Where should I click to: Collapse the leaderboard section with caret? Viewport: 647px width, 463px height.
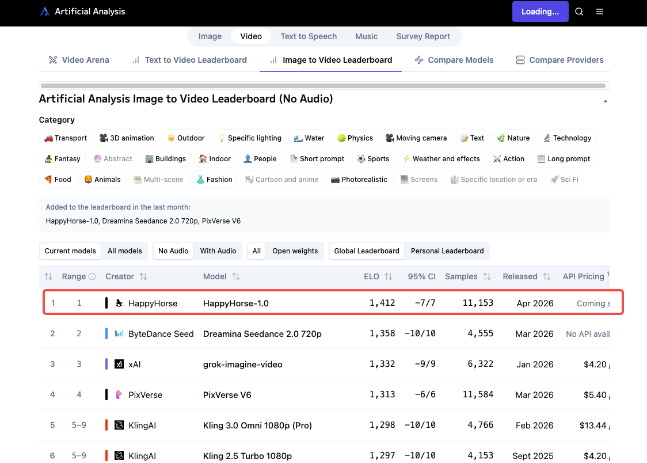606,101
